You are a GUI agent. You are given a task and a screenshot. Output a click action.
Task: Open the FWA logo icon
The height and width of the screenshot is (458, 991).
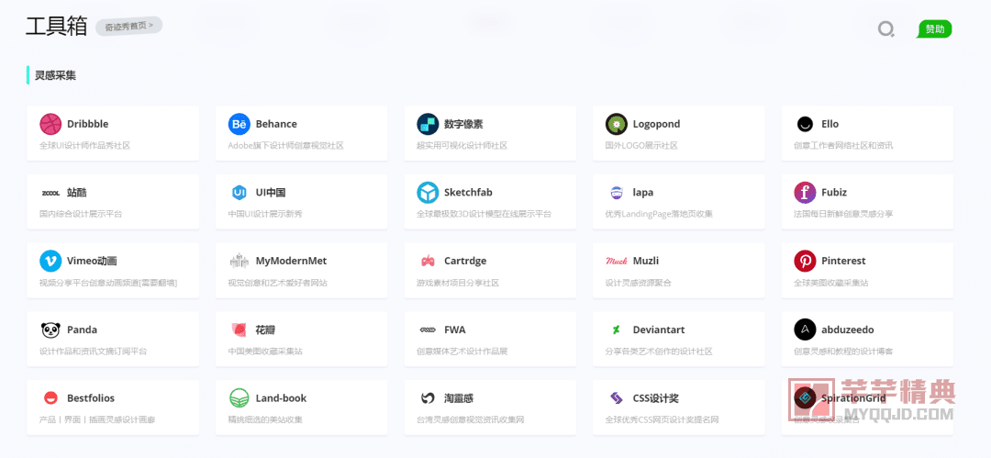tap(428, 330)
